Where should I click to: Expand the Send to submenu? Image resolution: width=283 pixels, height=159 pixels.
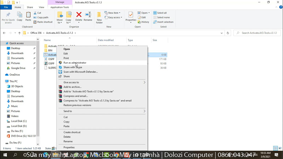[102, 111]
